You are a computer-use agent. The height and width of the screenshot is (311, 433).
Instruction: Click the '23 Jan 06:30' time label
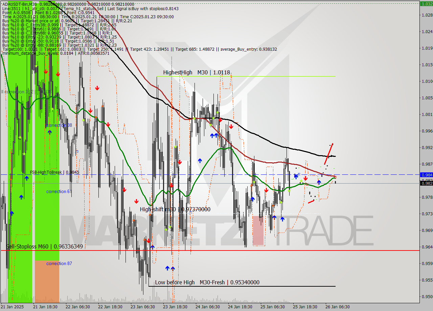click(143, 307)
